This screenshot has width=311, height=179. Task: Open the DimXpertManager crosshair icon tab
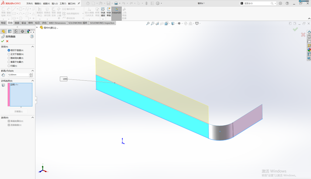click(22, 32)
